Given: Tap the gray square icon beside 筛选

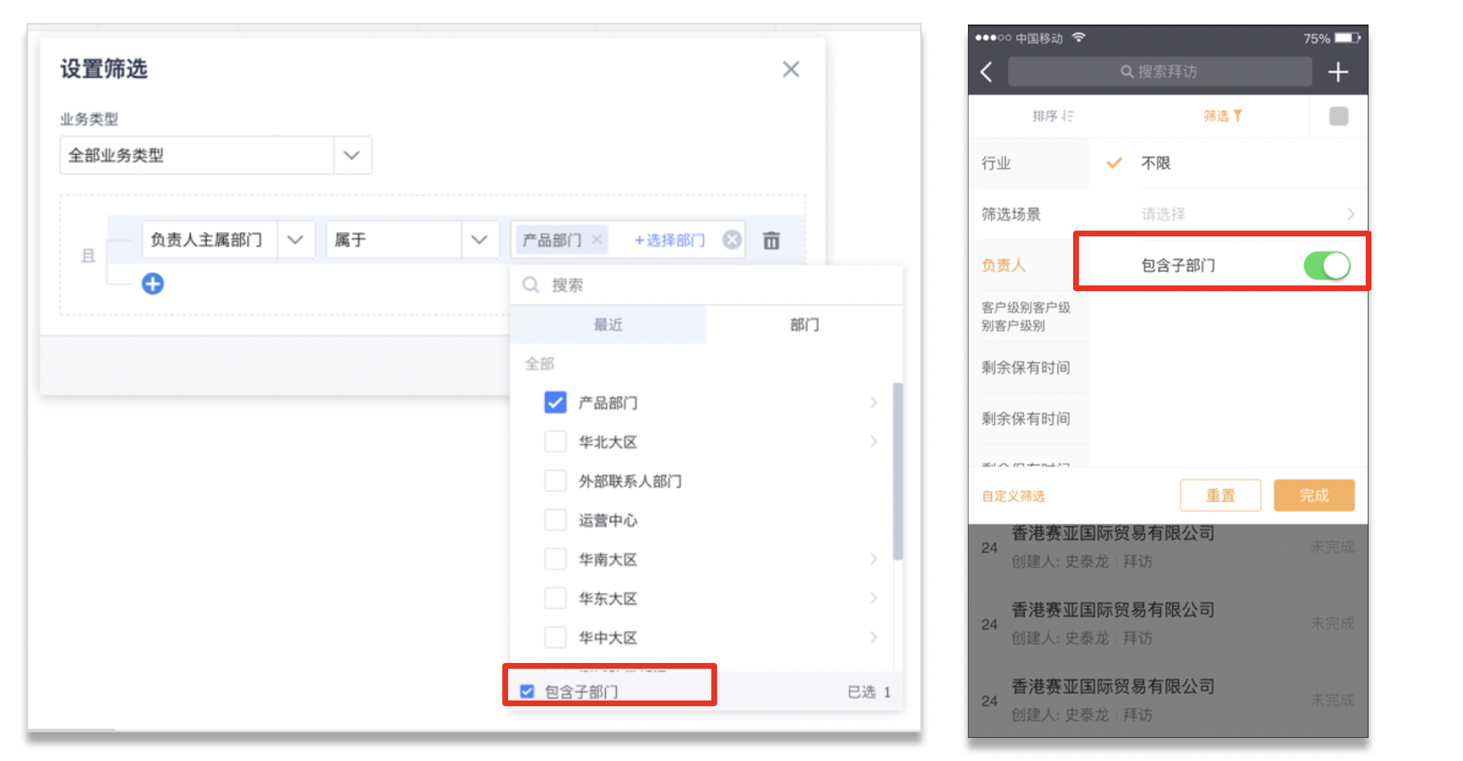Looking at the screenshot, I should click(1338, 116).
